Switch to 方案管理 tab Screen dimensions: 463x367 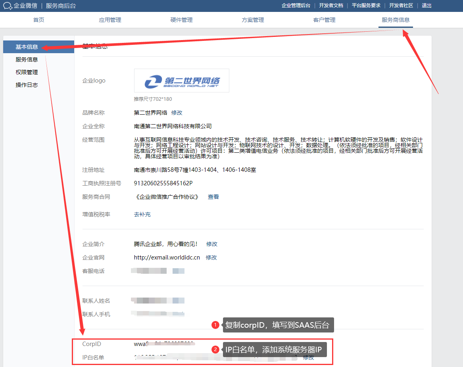click(x=253, y=20)
